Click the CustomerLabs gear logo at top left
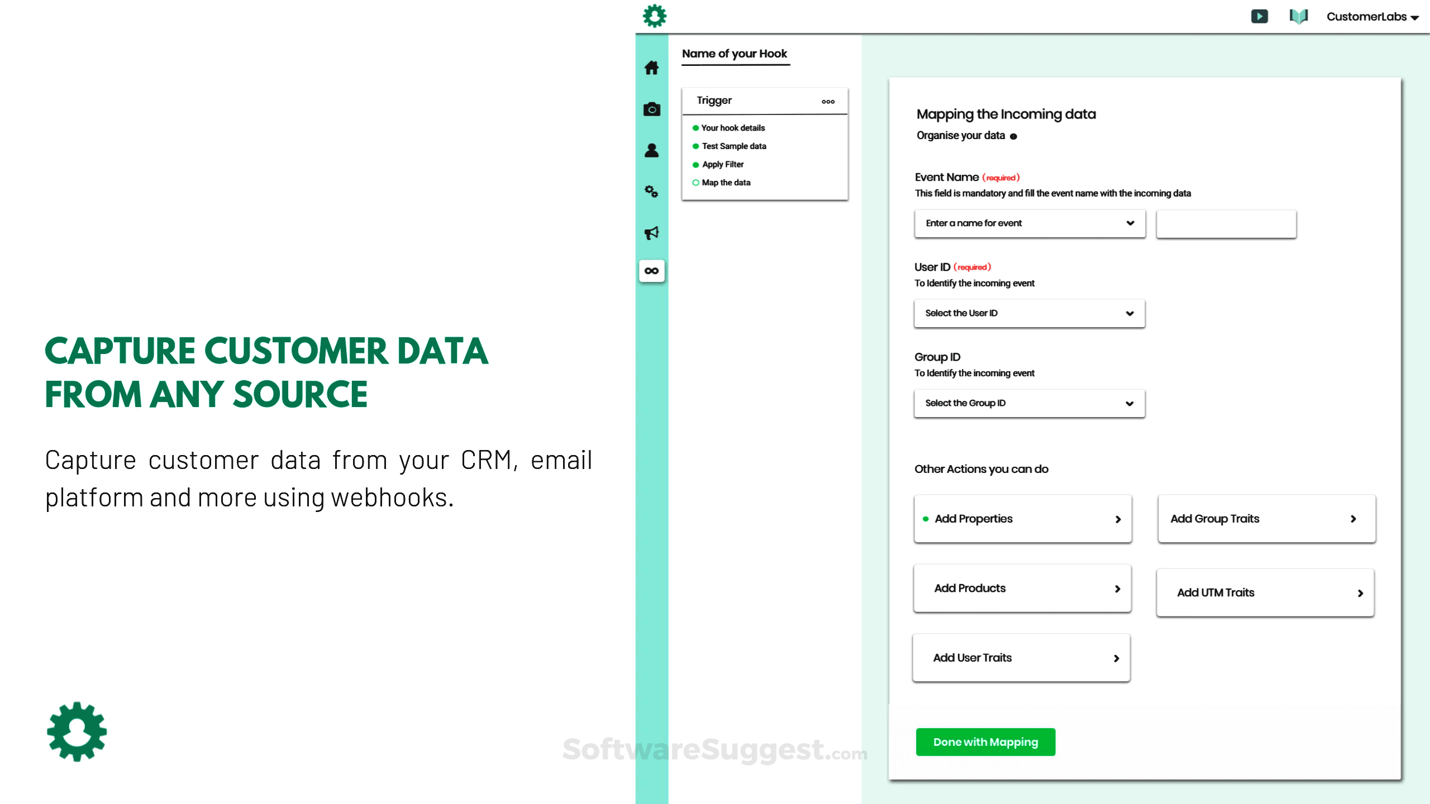The width and height of the screenshot is (1430, 804). (654, 15)
